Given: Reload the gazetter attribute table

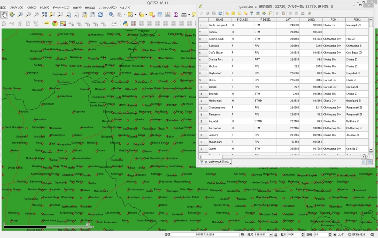Looking at the screenshot, I should pyautogui.click(x=220, y=13).
